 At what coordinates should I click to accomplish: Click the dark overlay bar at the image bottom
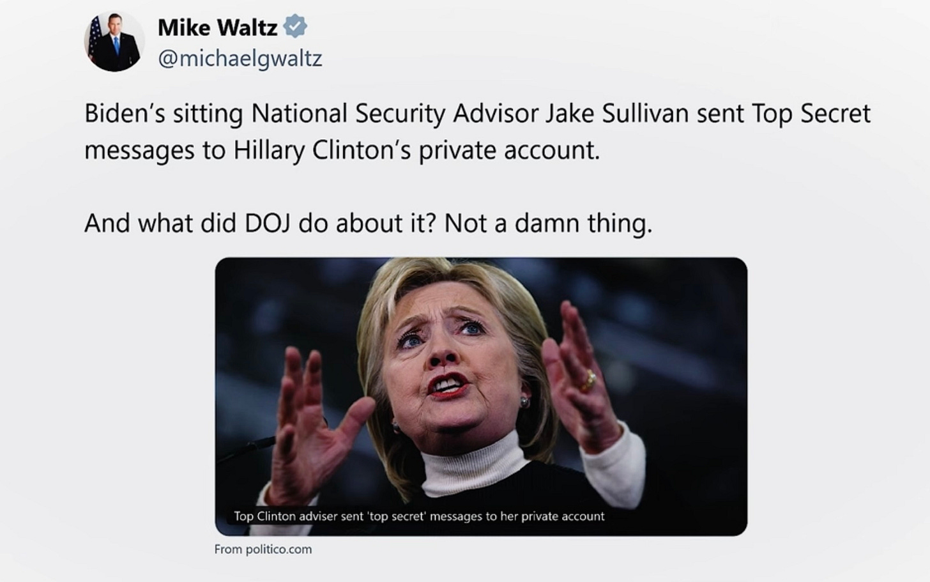[482, 516]
